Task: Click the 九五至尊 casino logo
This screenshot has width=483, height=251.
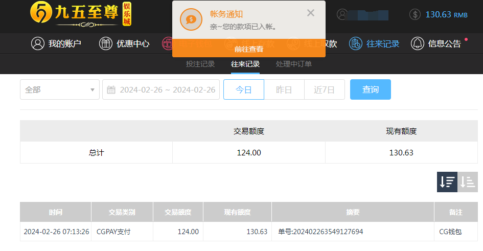Action: tap(81, 14)
